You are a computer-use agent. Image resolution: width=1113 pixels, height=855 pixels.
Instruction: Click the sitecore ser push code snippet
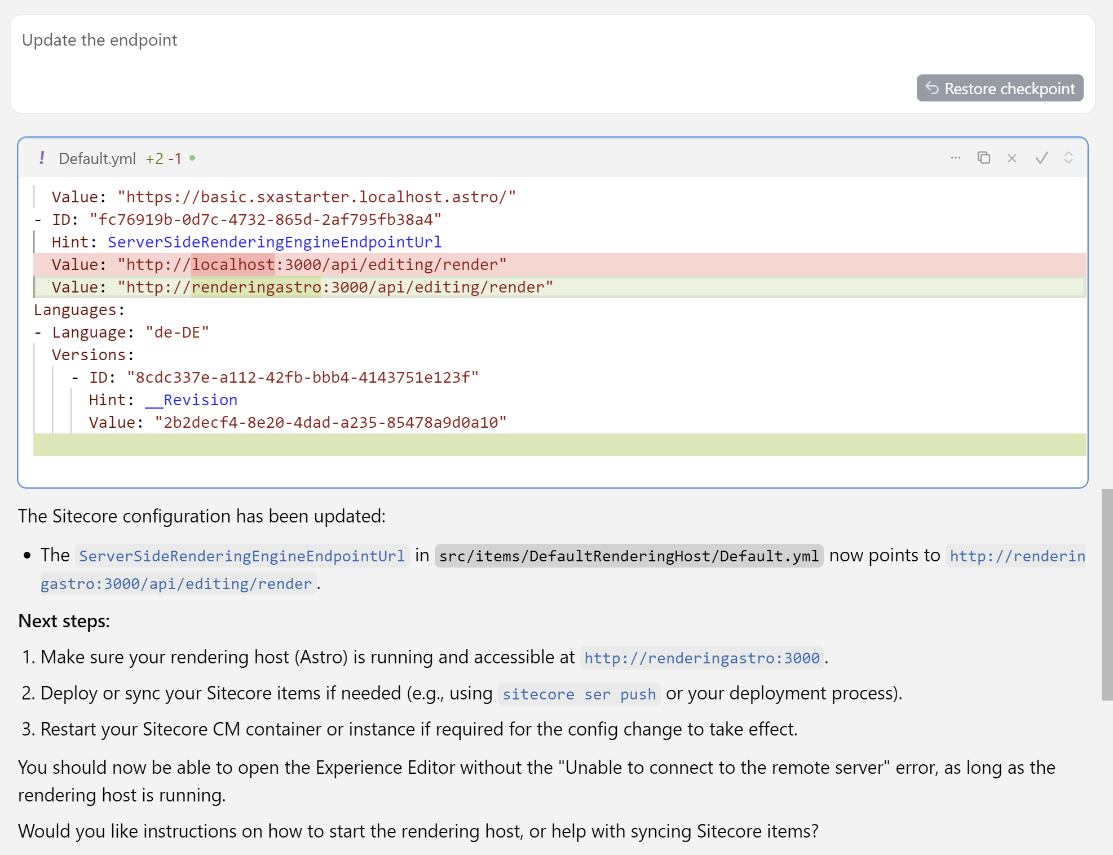[579, 694]
